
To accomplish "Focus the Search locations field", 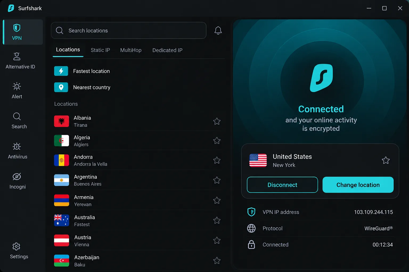I will point(129,31).
